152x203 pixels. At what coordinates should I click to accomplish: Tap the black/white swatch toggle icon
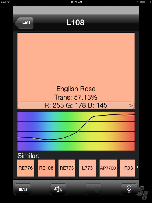coord(23,189)
